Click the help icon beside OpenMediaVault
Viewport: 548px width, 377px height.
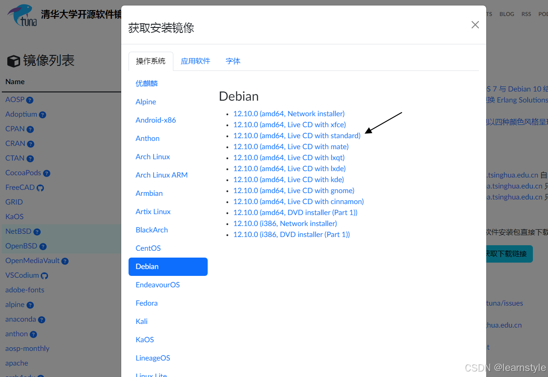coord(65,261)
